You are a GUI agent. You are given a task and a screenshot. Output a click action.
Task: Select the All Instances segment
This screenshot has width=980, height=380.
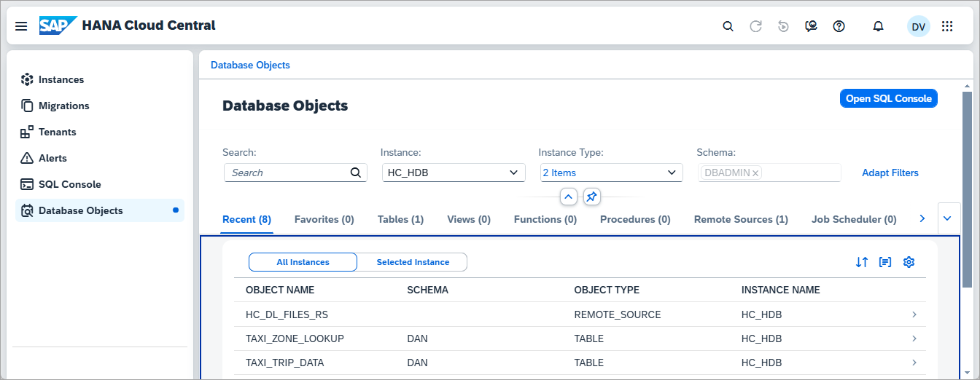[x=303, y=262]
